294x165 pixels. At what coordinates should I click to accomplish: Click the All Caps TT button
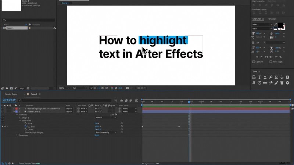pos(266,57)
